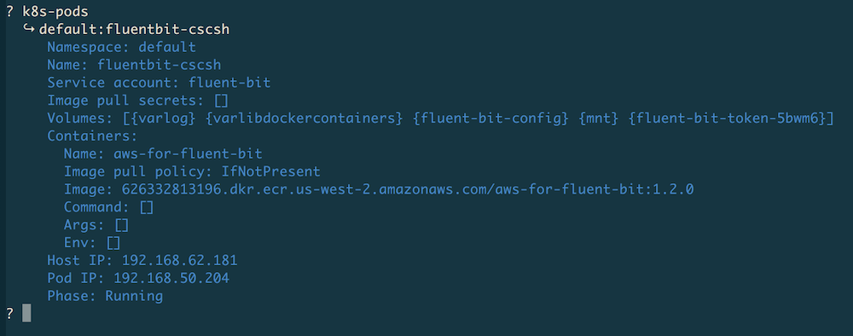
Task: Click the Namespace: default line
Action: 121,47
